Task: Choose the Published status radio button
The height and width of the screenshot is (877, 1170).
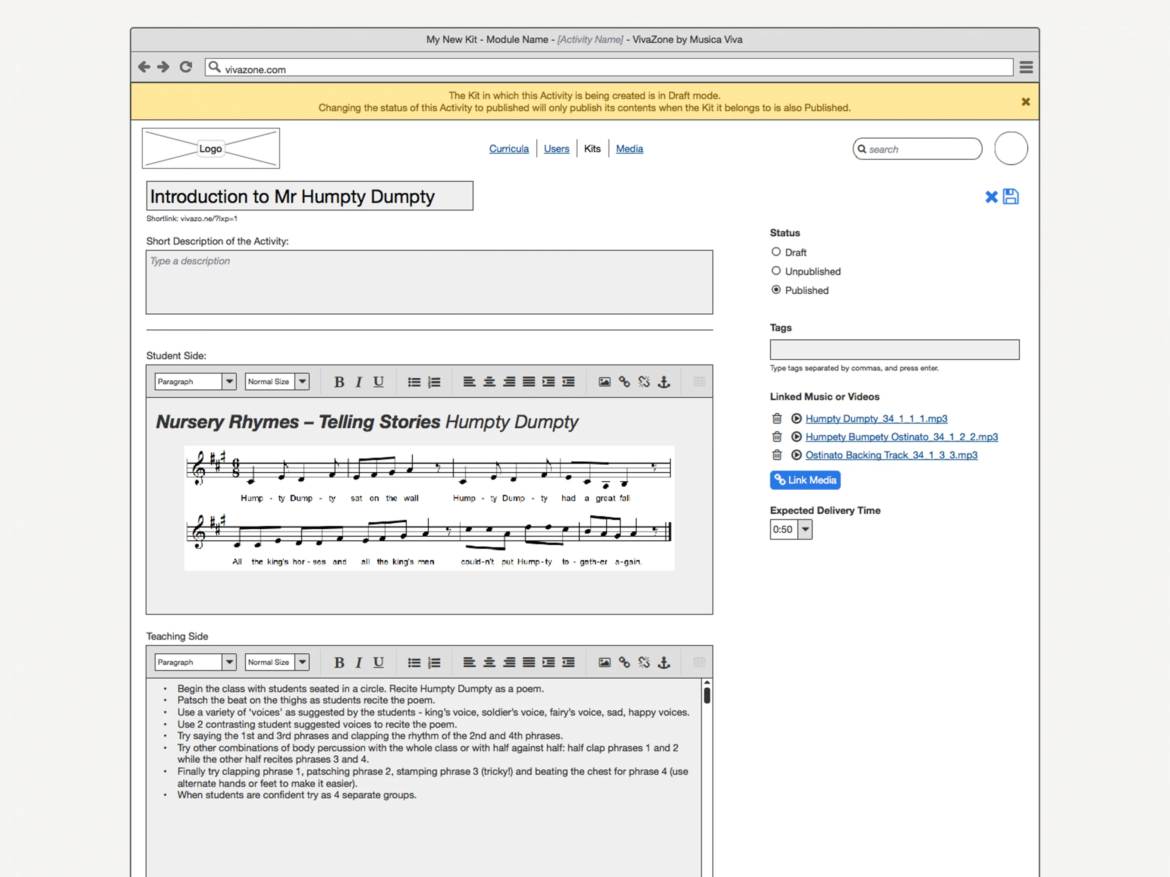Action: (x=776, y=290)
